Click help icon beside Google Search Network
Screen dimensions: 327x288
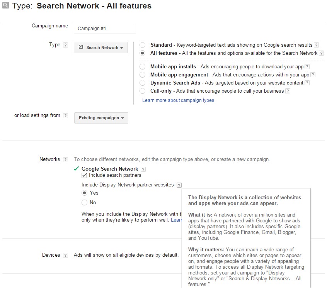143,169
